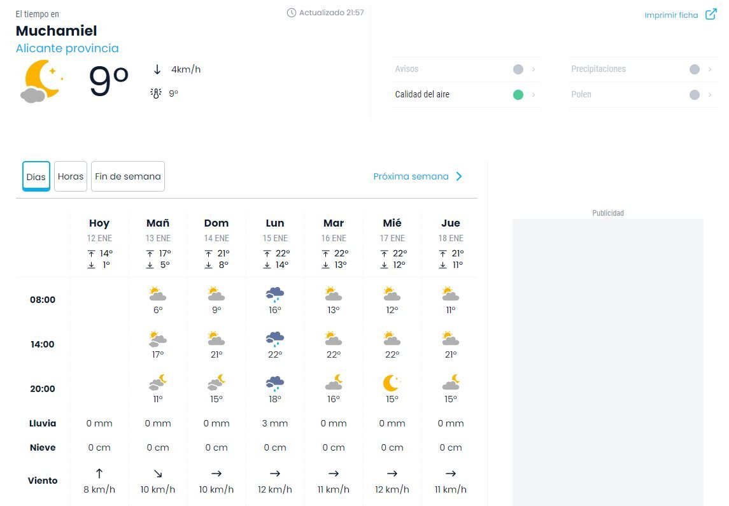Expand the Polen chevron
Screen dimensions: 729x506
(x=709, y=95)
